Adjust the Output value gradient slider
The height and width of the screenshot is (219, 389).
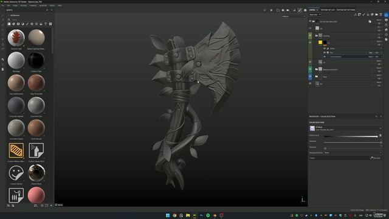point(351,136)
